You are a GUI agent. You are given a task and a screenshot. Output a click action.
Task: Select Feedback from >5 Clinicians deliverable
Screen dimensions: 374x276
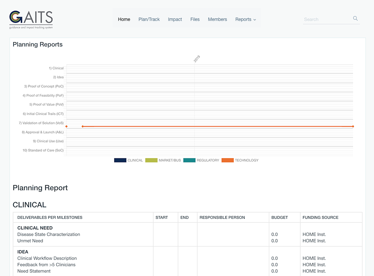pyautogui.click(x=46, y=264)
